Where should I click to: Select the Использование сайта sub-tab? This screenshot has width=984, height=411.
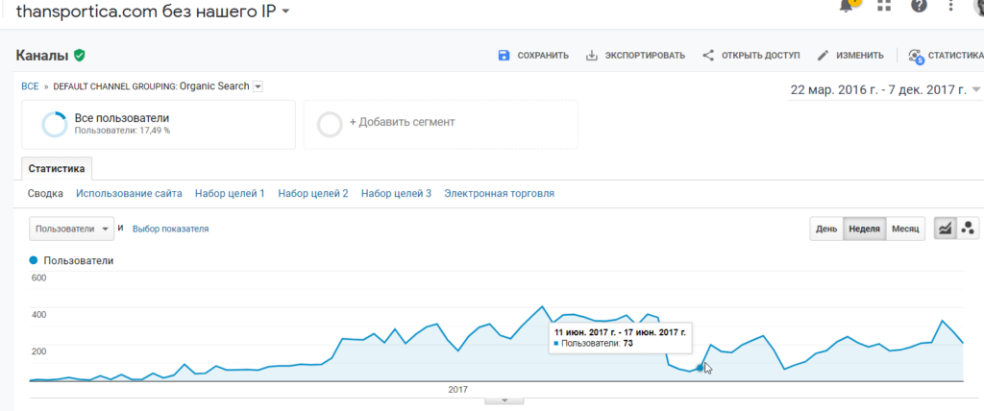[x=130, y=193]
